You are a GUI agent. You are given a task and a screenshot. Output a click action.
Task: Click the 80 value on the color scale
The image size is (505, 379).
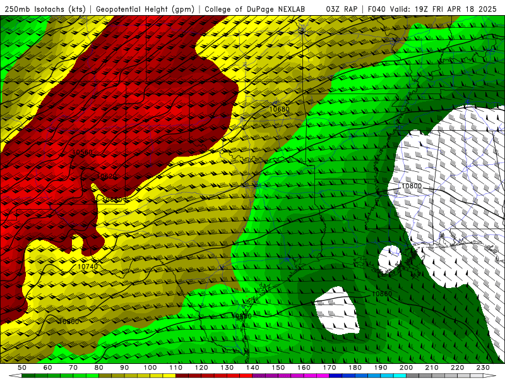pos(99,368)
